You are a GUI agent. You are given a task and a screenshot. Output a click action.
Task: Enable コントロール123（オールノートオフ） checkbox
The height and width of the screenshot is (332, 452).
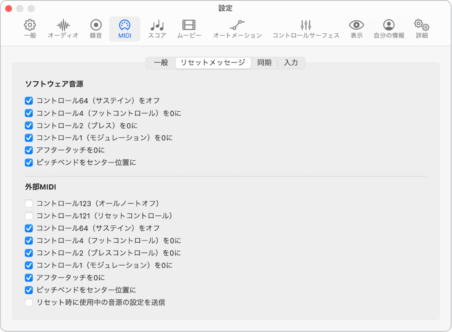pyautogui.click(x=29, y=203)
